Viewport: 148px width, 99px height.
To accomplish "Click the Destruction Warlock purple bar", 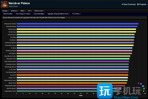I will pos(75,43).
